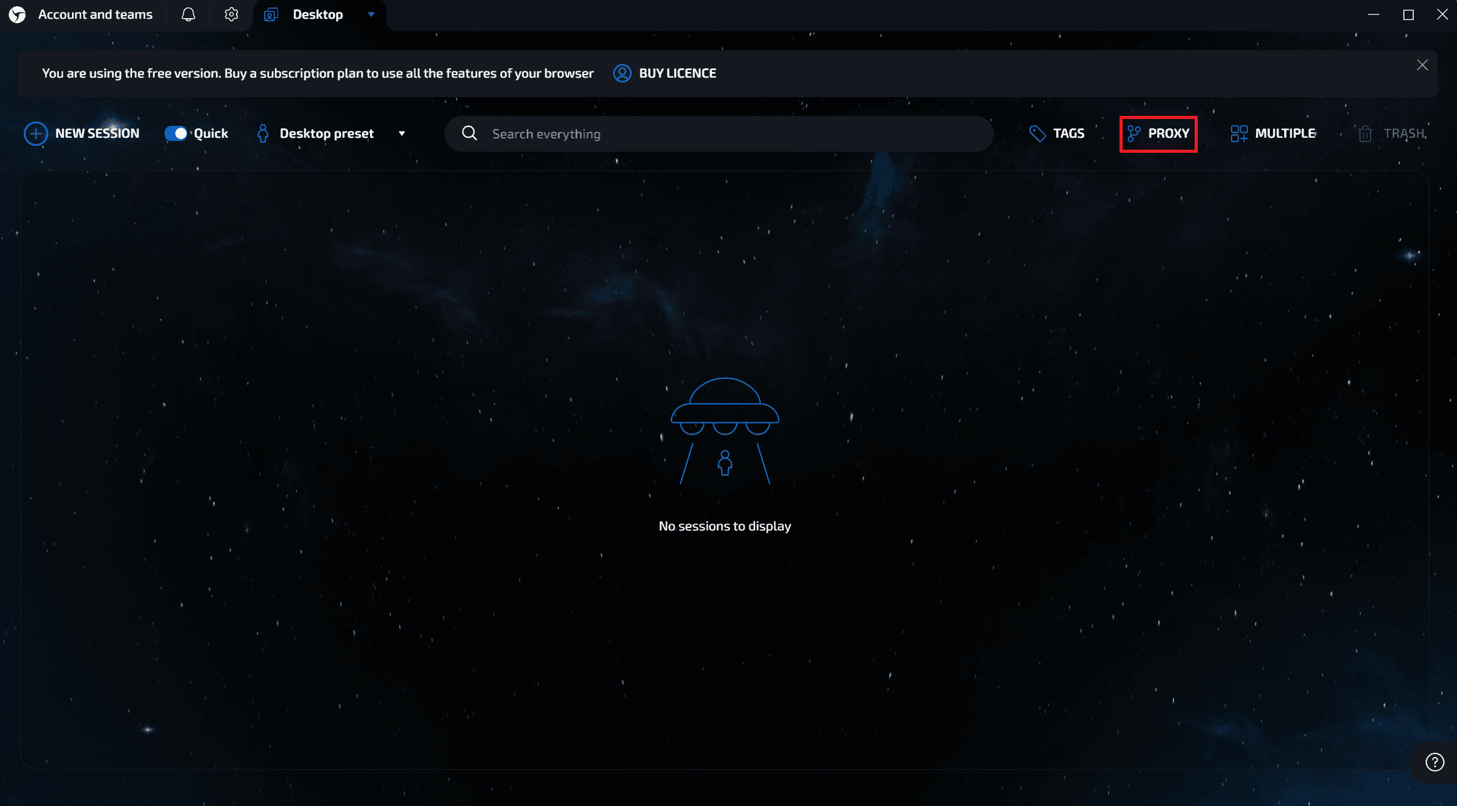Viewport: 1457px width, 806px height.
Task: Click the plus icon for new session
Action: coord(36,133)
